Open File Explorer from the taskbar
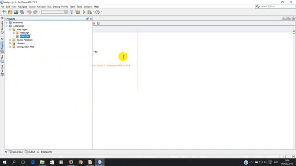Screen dimensions: 296x166 [x=42, y=162]
